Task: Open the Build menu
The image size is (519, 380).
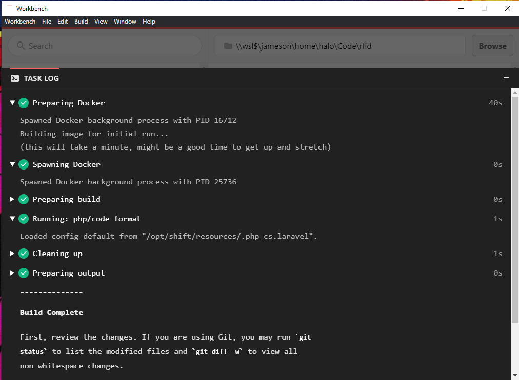Action: pyautogui.click(x=81, y=22)
